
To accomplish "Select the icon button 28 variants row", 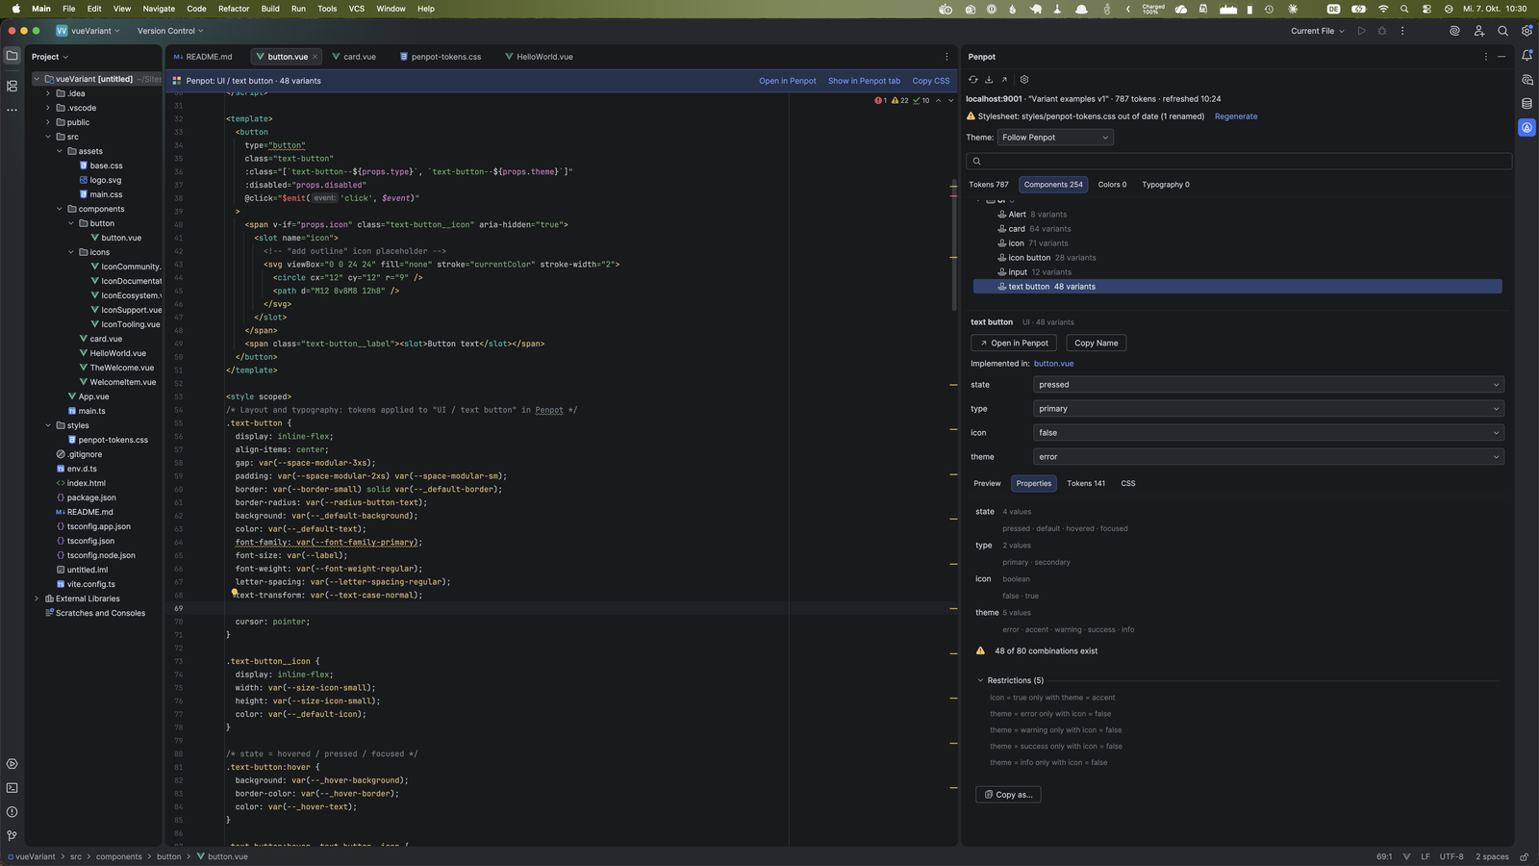I will [1238, 258].
